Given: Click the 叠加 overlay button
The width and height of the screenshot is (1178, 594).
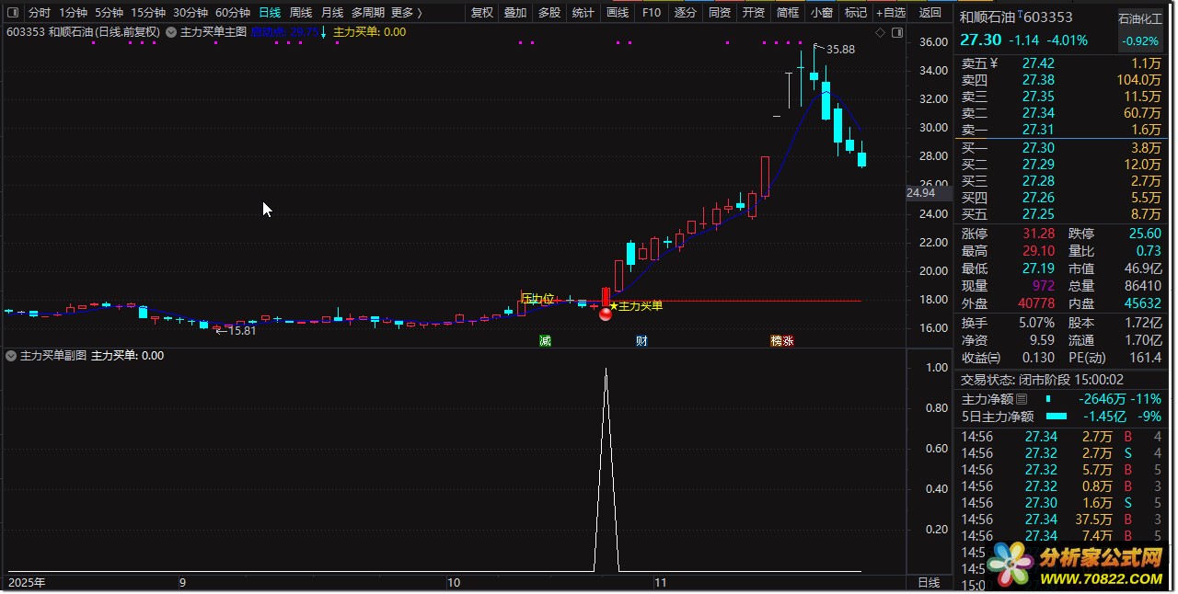Looking at the screenshot, I should (x=515, y=13).
